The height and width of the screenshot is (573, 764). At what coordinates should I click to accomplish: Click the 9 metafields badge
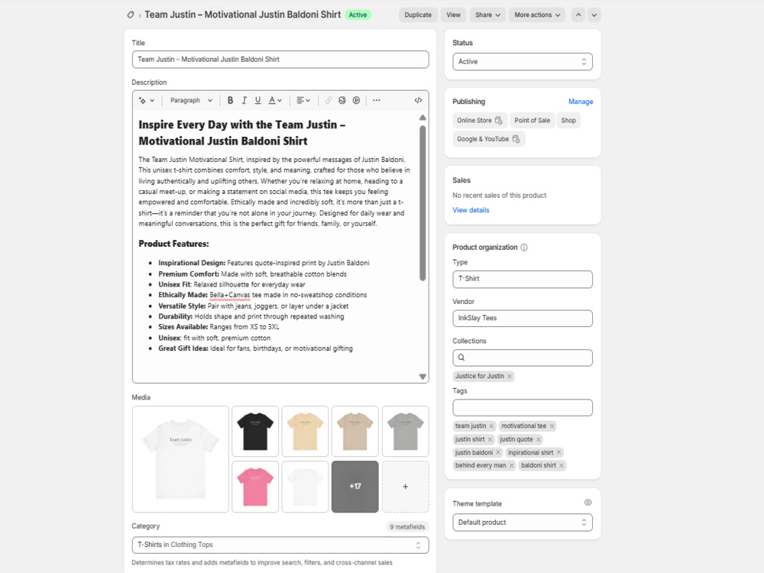(407, 526)
